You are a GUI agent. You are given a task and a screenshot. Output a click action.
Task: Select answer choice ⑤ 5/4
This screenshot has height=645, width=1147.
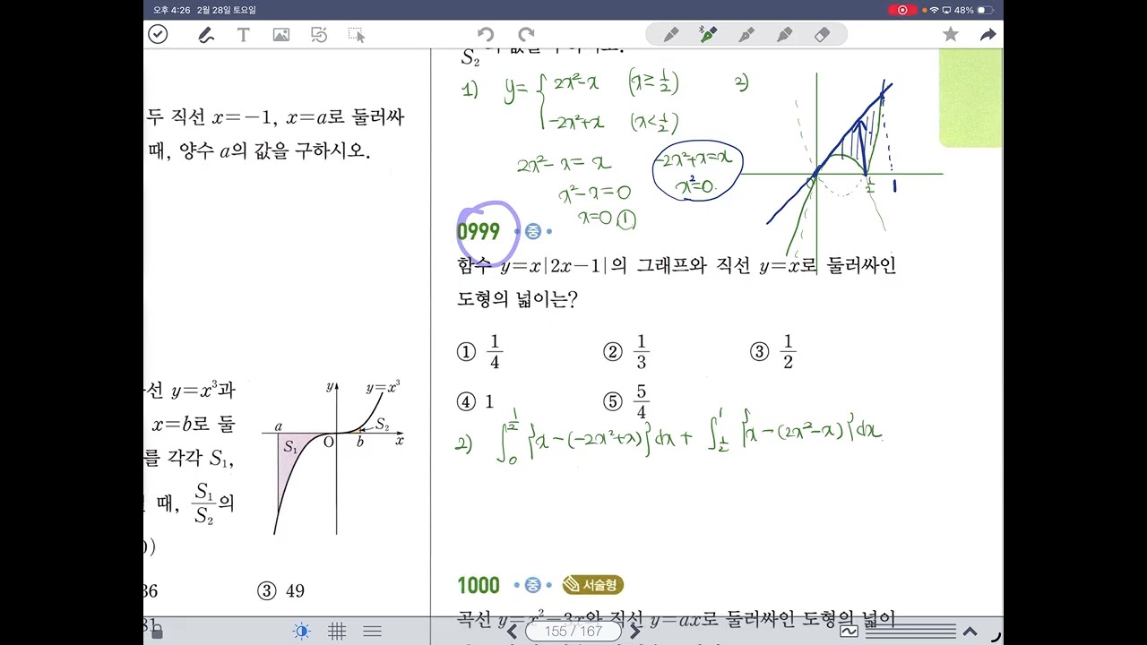[x=625, y=402]
